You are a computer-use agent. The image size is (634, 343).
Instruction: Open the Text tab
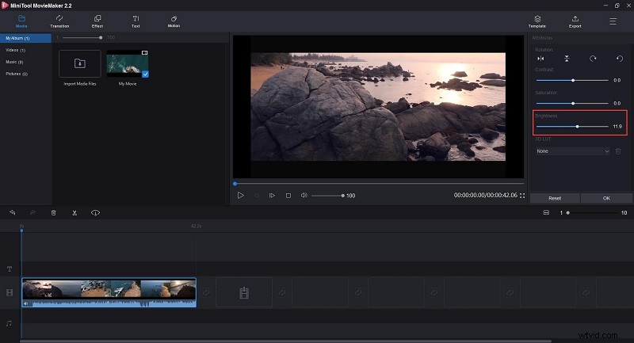[x=136, y=21]
